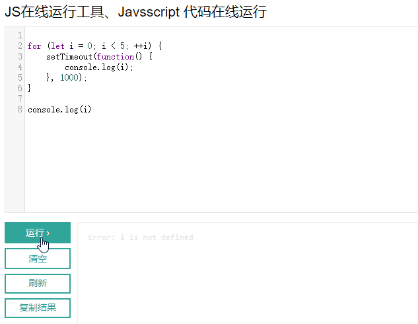Click console.log(i) inside the timeout callback
Image resolution: width=418 pixels, height=324 pixels.
click(99, 67)
